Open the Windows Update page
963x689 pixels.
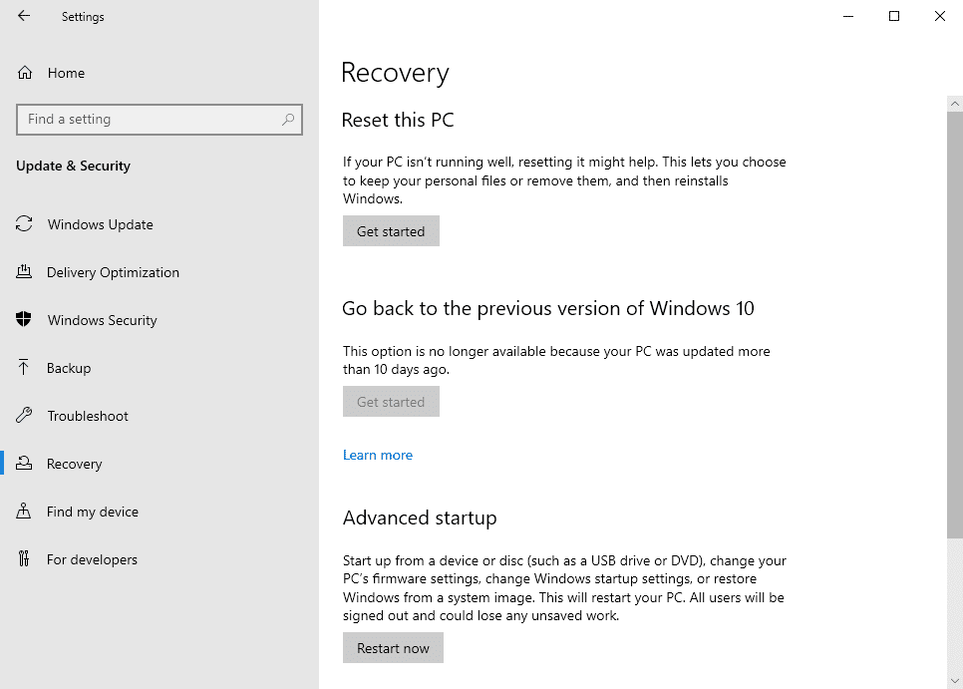(x=100, y=224)
